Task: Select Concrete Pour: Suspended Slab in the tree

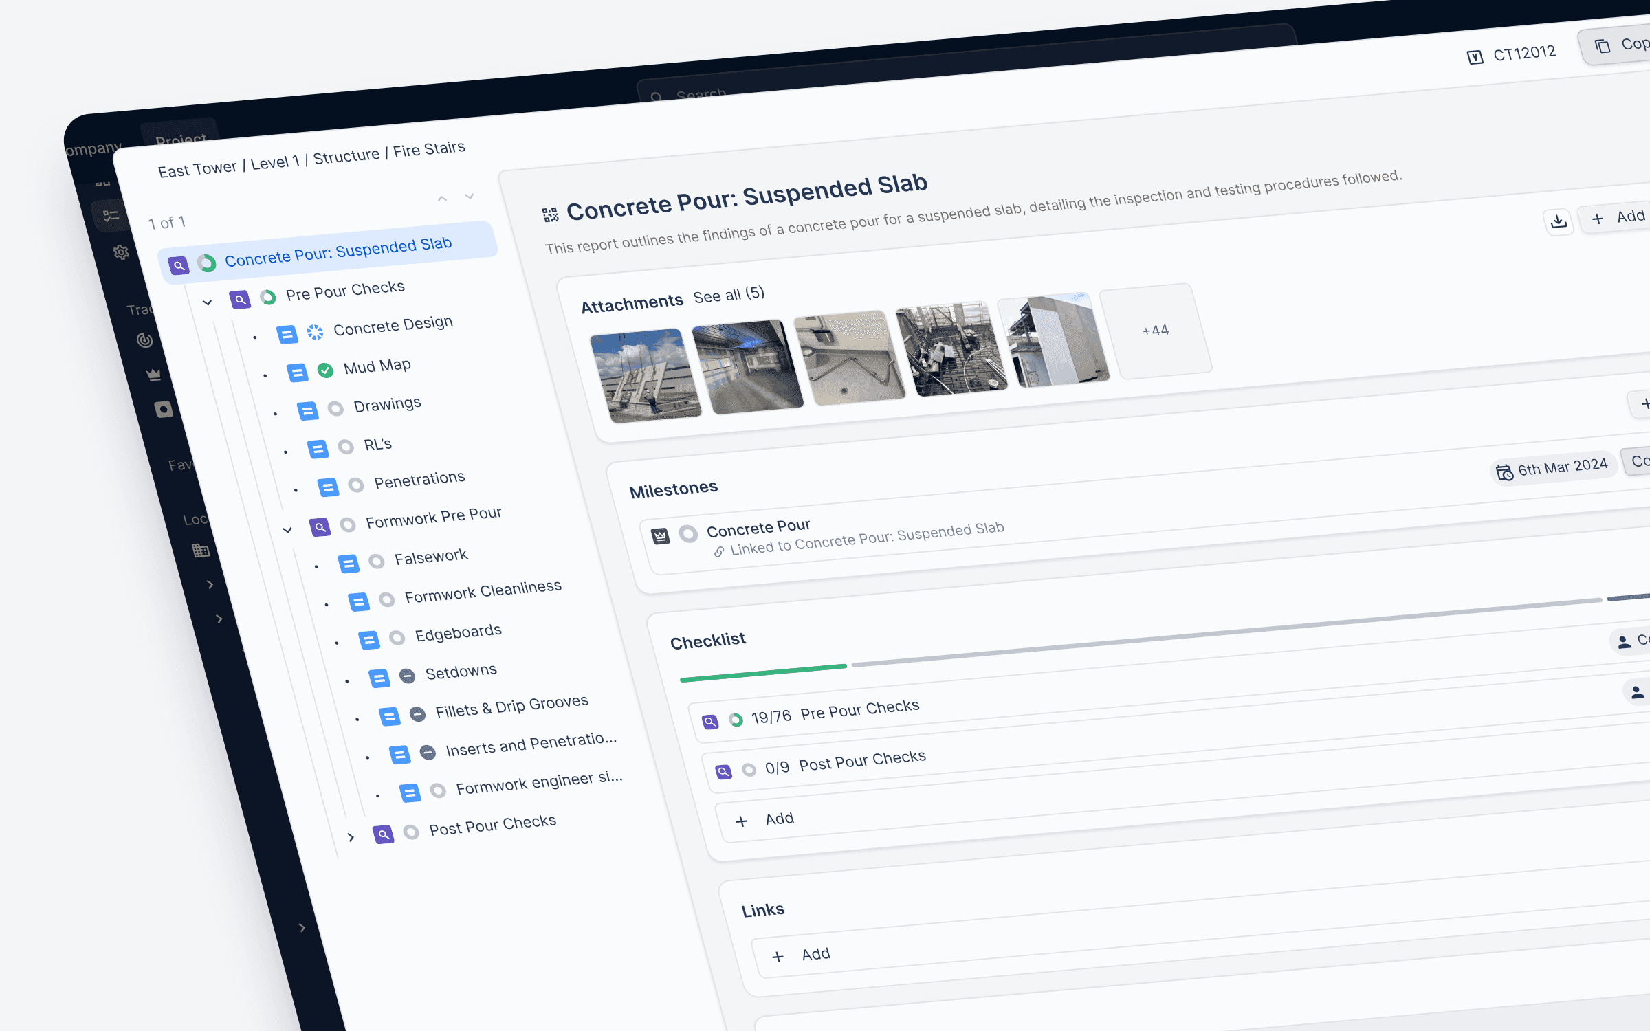Action: point(327,252)
